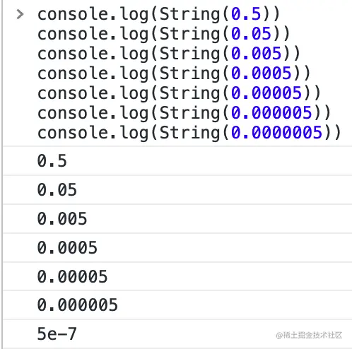Select the output row showing 5e-7
Screen dimensions: 352x349
tap(177, 334)
